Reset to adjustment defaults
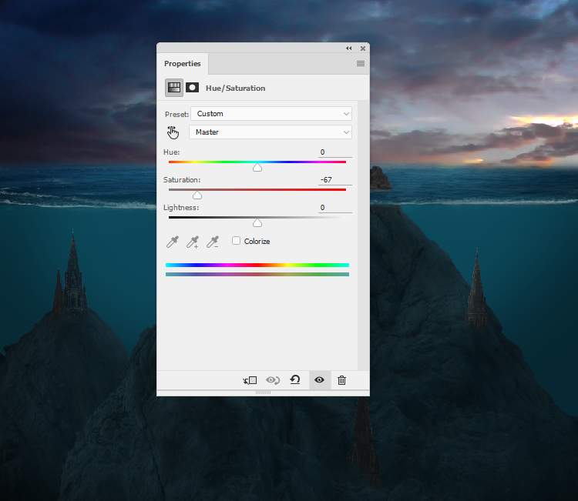This screenshot has width=578, height=501. [x=295, y=380]
